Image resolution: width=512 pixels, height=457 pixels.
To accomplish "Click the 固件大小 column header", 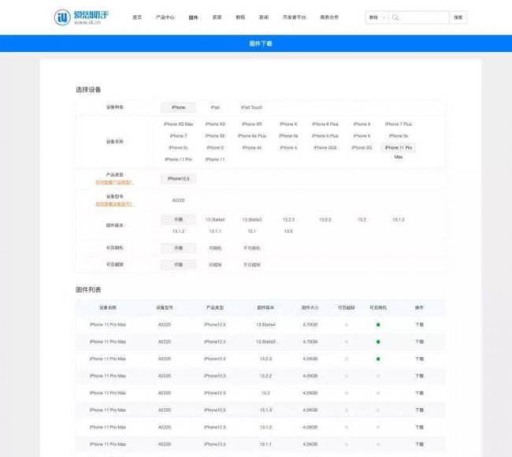I will click(310, 307).
